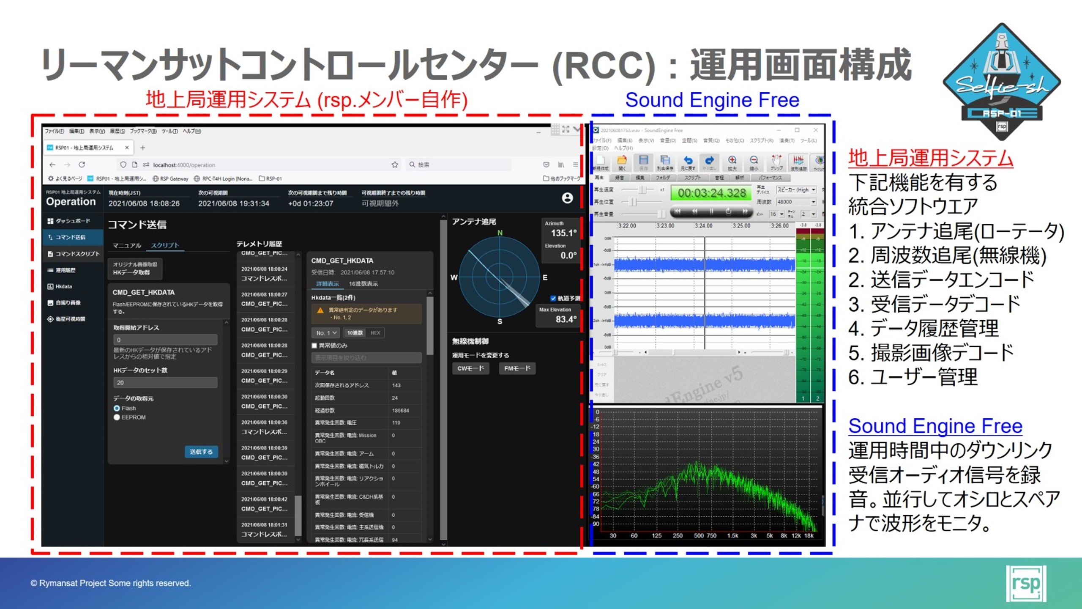Close the RSP01 browser tab
Viewport: 1082px width, 609px height.
(127, 148)
